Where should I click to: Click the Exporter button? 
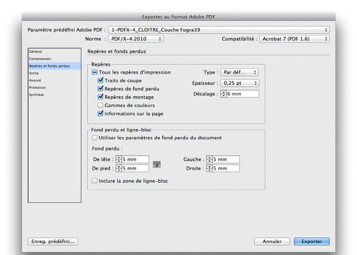pos(312,241)
